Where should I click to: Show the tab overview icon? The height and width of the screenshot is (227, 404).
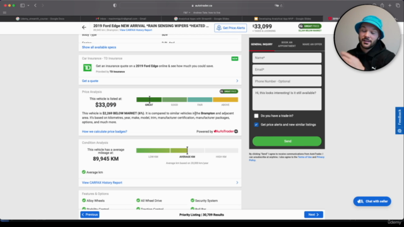tap(398, 6)
